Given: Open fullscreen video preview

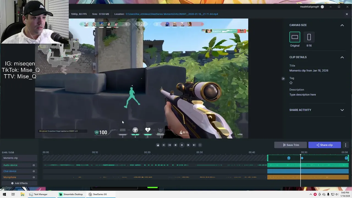Looking at the screenshot, I should click(x=200, y=145).
